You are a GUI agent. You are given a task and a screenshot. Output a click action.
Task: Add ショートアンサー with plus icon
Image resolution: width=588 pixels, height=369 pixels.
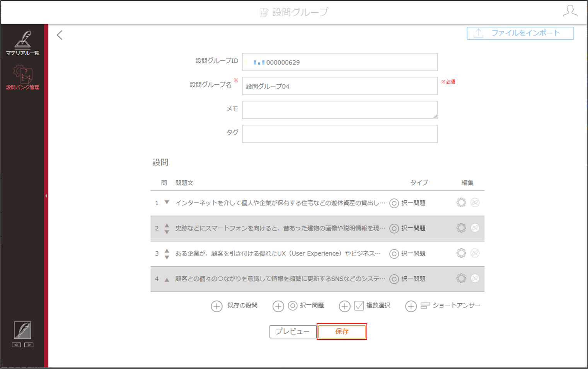tap(411, 306)
